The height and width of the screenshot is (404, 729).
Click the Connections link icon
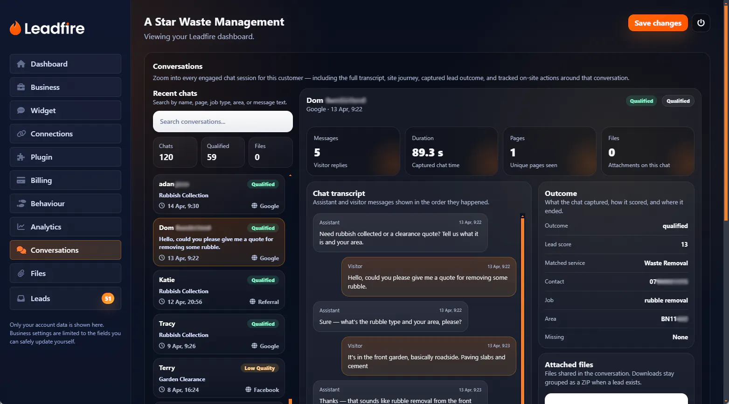pyautogui.click(x=21, y=134)
